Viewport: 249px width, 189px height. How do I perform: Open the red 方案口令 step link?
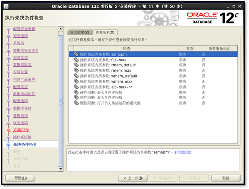pyautogui.click(x=21, y=130)
